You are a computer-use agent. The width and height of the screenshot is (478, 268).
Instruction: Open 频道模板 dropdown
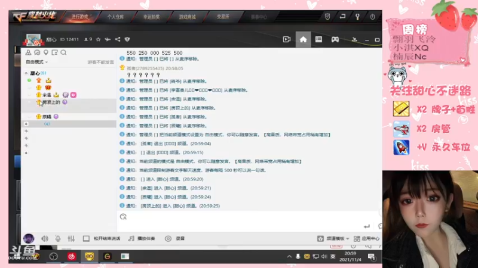point(333,239)
